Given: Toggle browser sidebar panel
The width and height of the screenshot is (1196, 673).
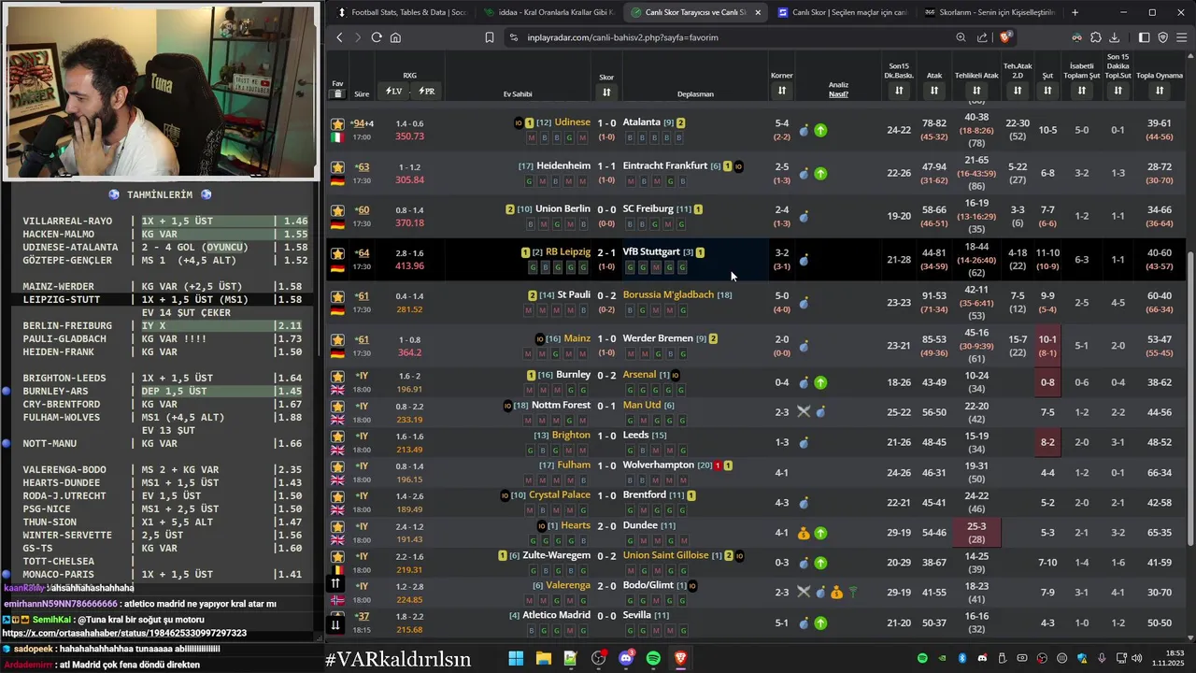Looking at the screenshot, I should (x=1145, y=37).
